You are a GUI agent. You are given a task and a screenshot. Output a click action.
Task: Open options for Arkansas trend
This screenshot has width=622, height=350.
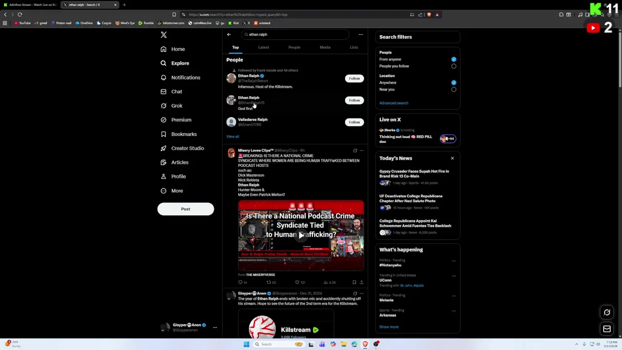[x=454, y=311]
